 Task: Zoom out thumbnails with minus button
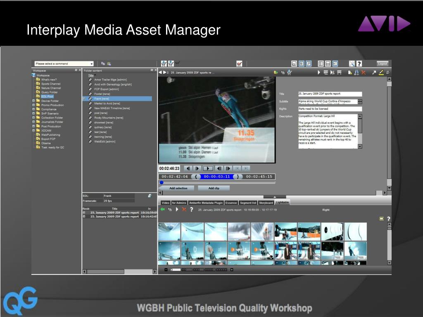pyautogui.click(x=166, y=270)
